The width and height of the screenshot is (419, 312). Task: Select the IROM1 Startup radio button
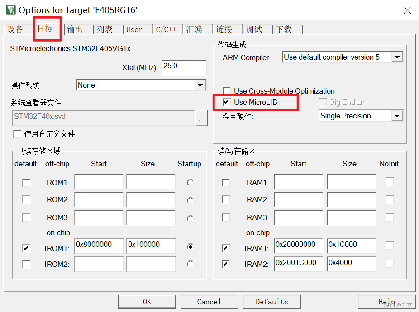(190, 246)
